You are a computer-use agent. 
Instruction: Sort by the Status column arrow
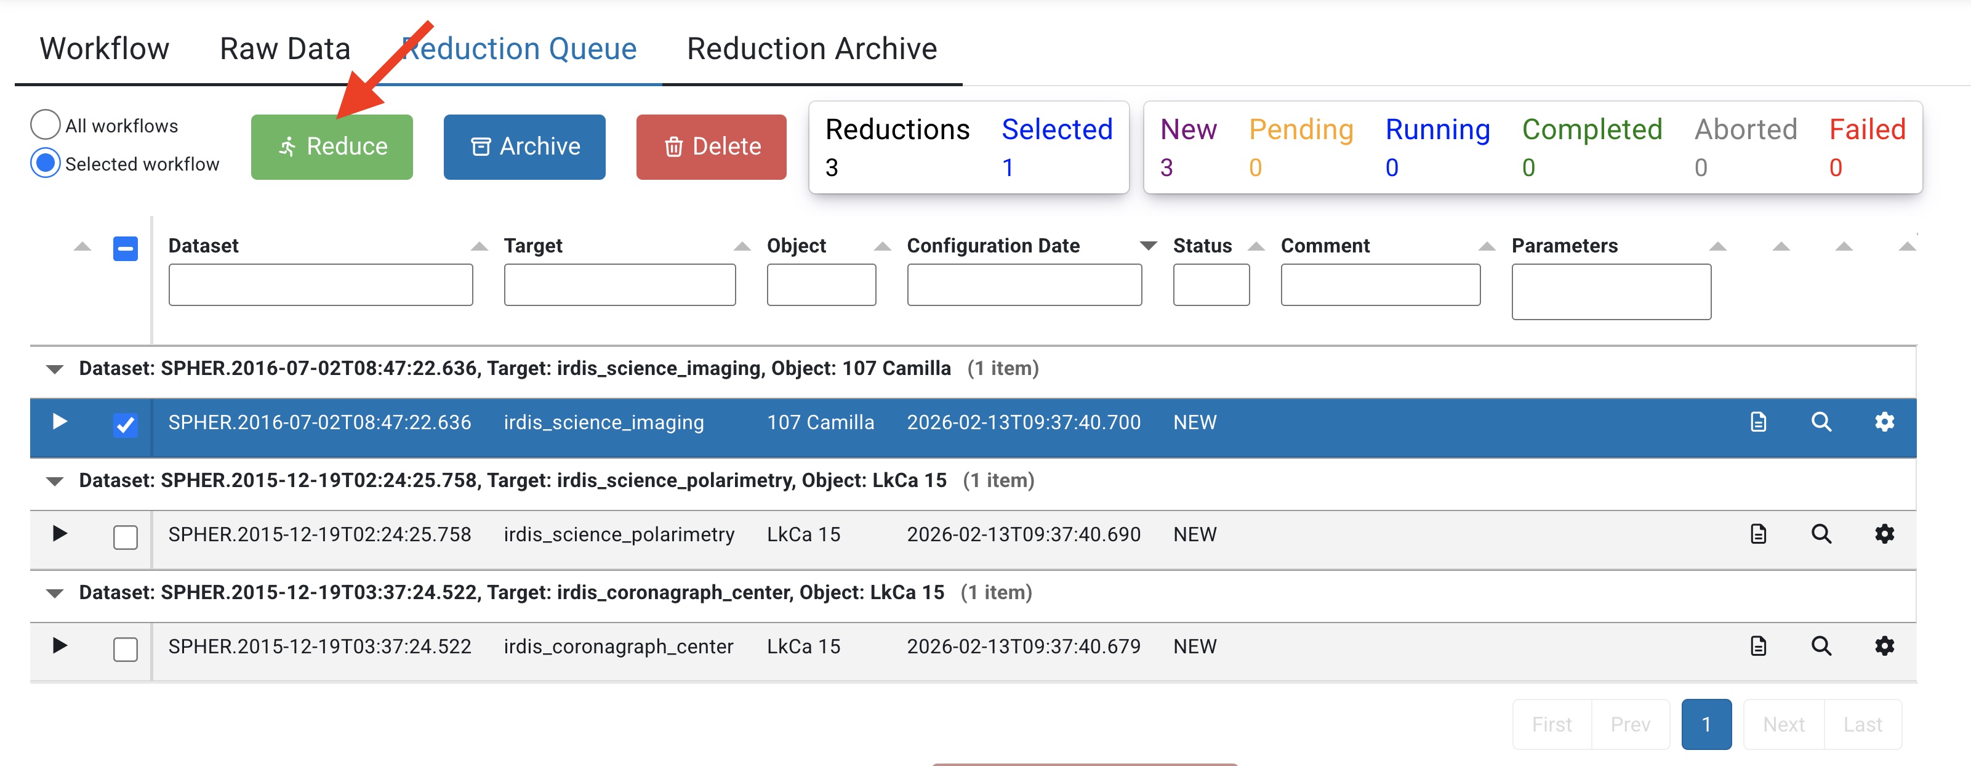coord(1256,246)
